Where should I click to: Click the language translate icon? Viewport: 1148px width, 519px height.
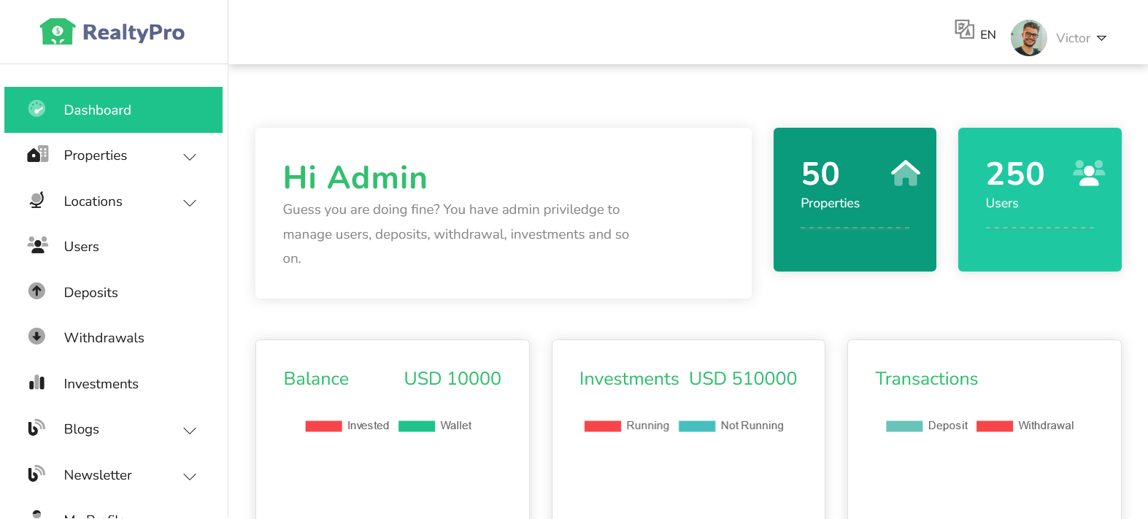pos(964,29)
